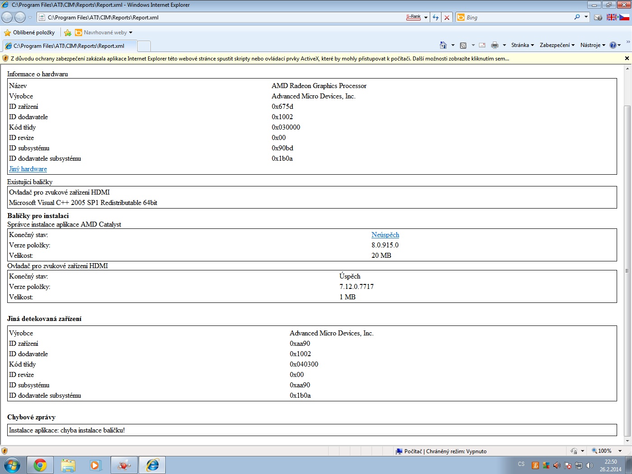Viewport: 632px width, 474px height.
Task: Click the system volume icon beside the clock
Action: point(590,465)
